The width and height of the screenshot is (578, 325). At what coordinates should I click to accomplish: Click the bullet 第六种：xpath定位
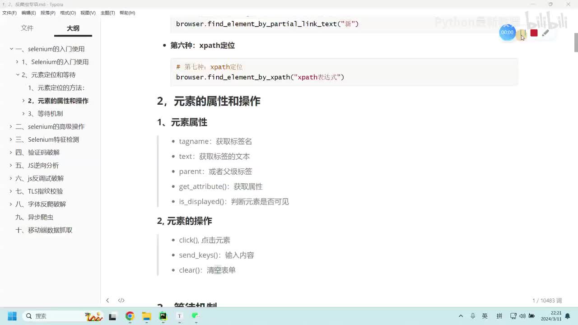coord(202,46)
